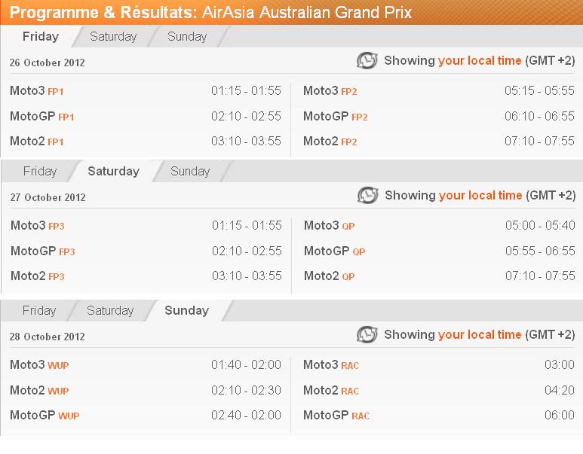
Task: Switch to Saturday tab in the bottom panel
Action: [x=110, y=310]
